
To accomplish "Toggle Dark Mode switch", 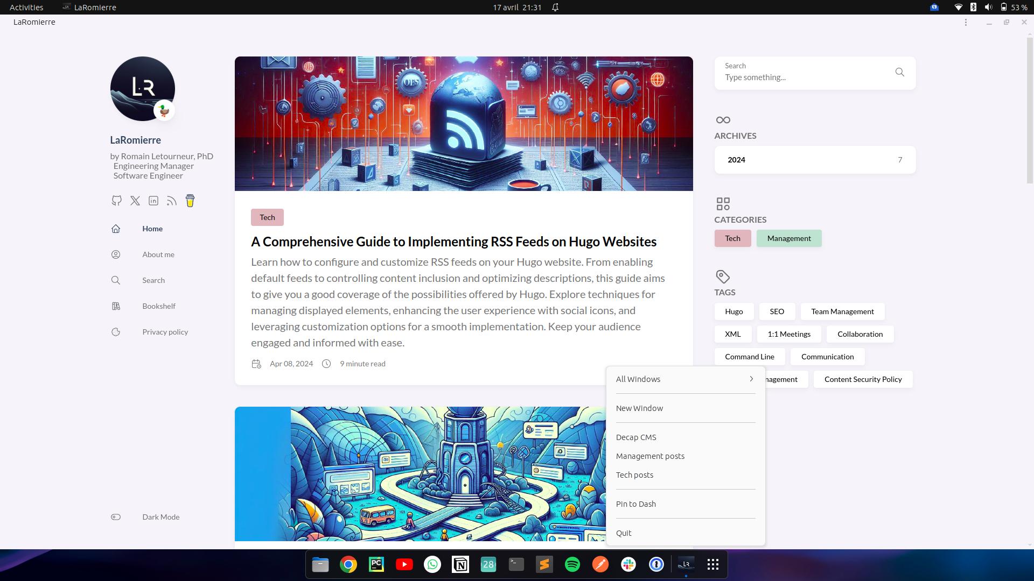I will [116, 517].
